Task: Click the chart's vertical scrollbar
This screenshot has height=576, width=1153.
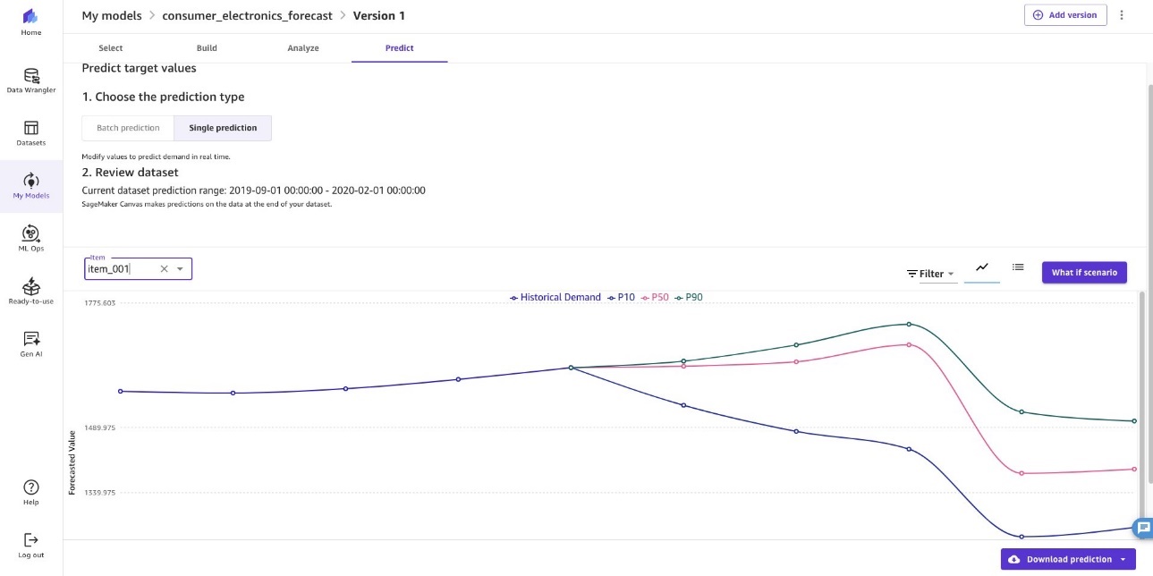Action: [x=1141, y=407]
